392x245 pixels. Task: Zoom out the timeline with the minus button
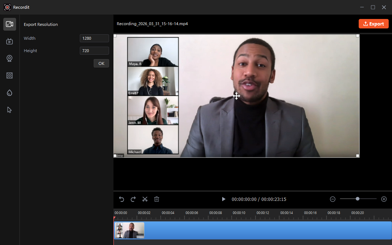(333, 199)
